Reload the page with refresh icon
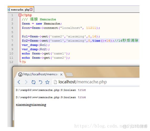Image resolution: width=150 pixels, height=131 pixels. point(34,82)
